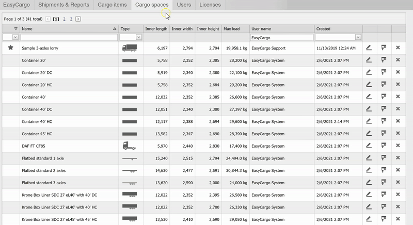Image resolution: width=413 pixels, height=225 pixels.
Task: Edit the Container 20' row (not DC or HC)
Action: click(x=369, y=60)
